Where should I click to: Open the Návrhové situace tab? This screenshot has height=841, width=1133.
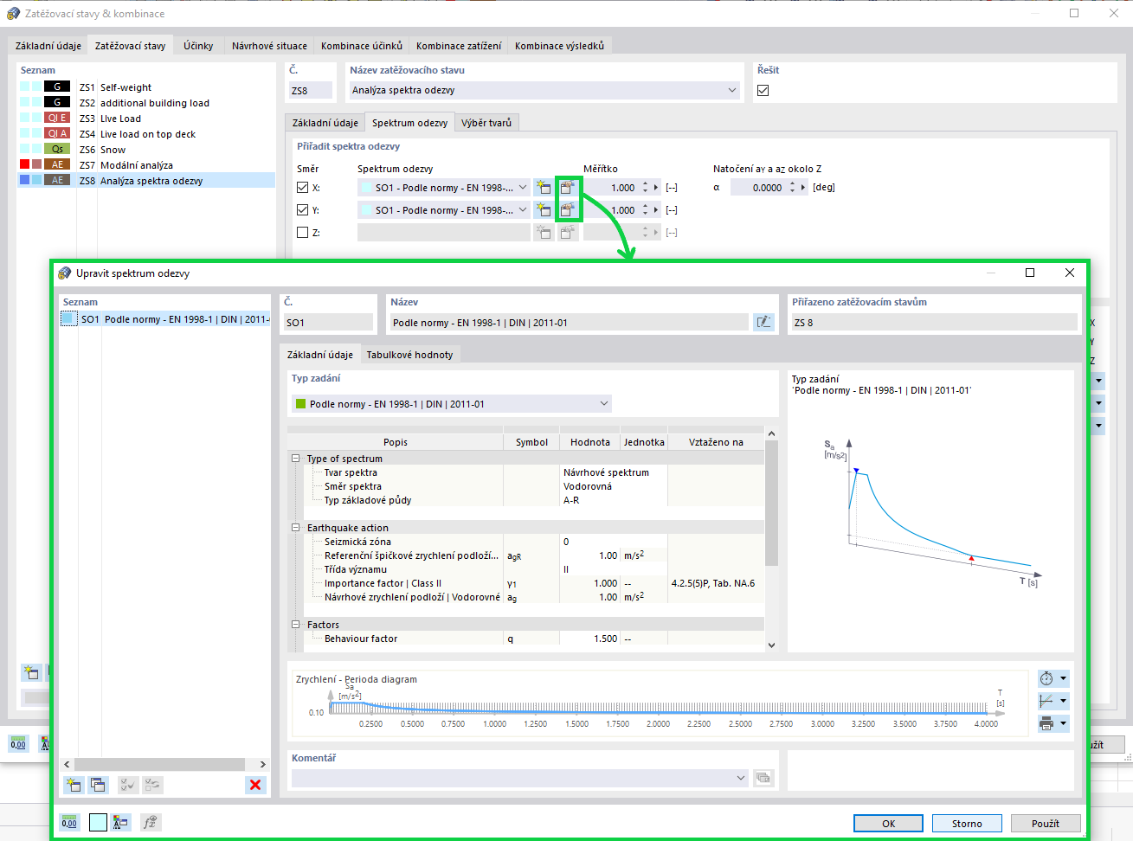point(269,46)
